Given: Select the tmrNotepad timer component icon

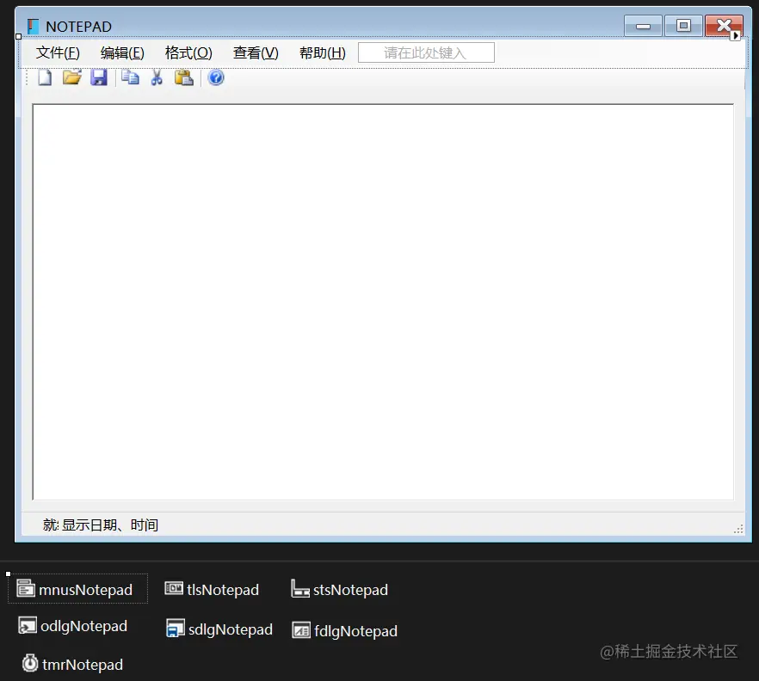Looking at the screenshot, I should (30, 663).
